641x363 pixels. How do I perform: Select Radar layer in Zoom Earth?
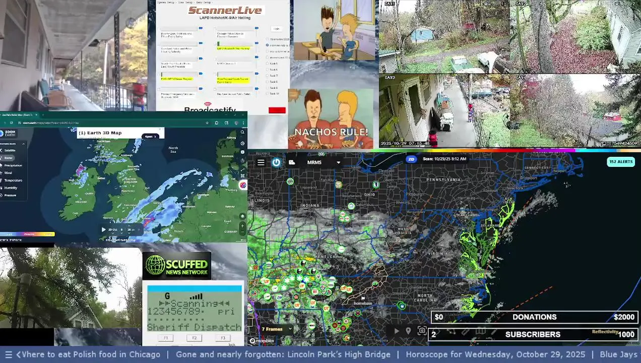click(x=8, y=158)
